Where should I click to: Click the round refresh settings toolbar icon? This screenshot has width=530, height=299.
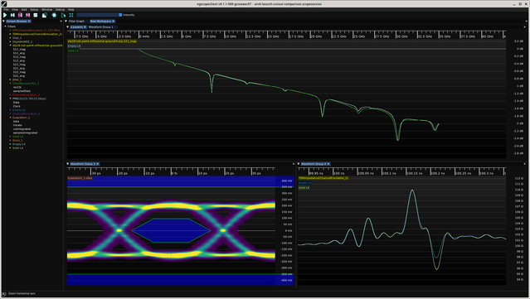(x=54, y=15)
